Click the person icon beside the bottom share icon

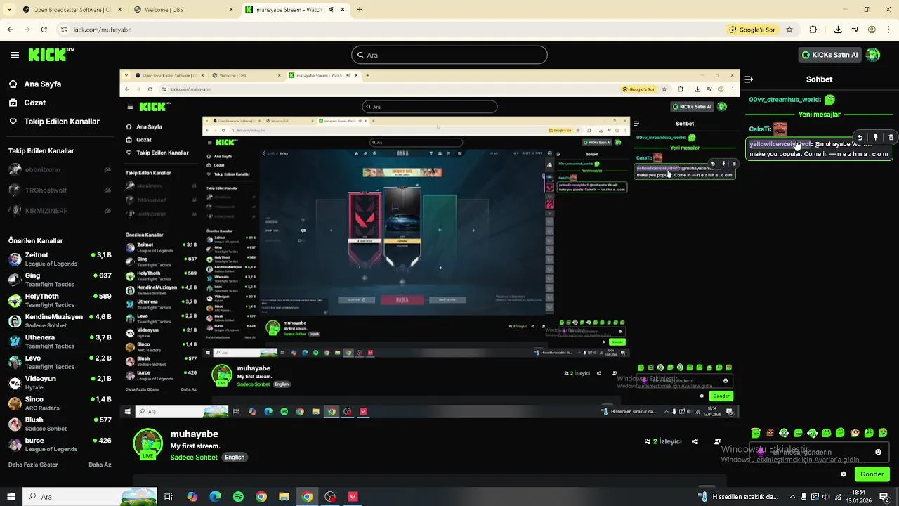pyautogui.click(x=716, y=441)
